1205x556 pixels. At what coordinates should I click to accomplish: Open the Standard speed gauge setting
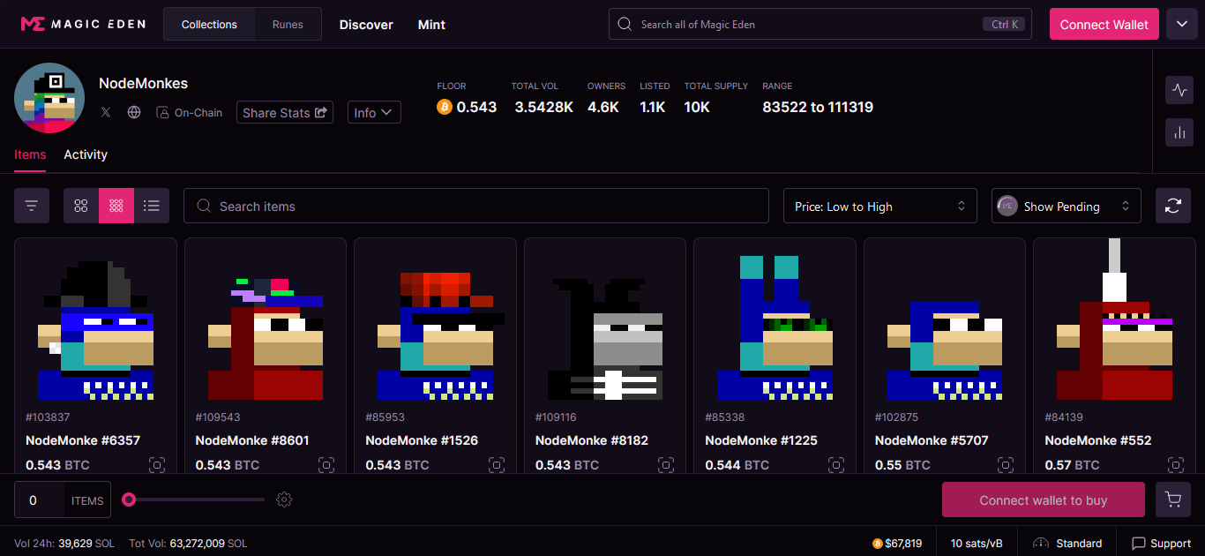[1067, 543]
